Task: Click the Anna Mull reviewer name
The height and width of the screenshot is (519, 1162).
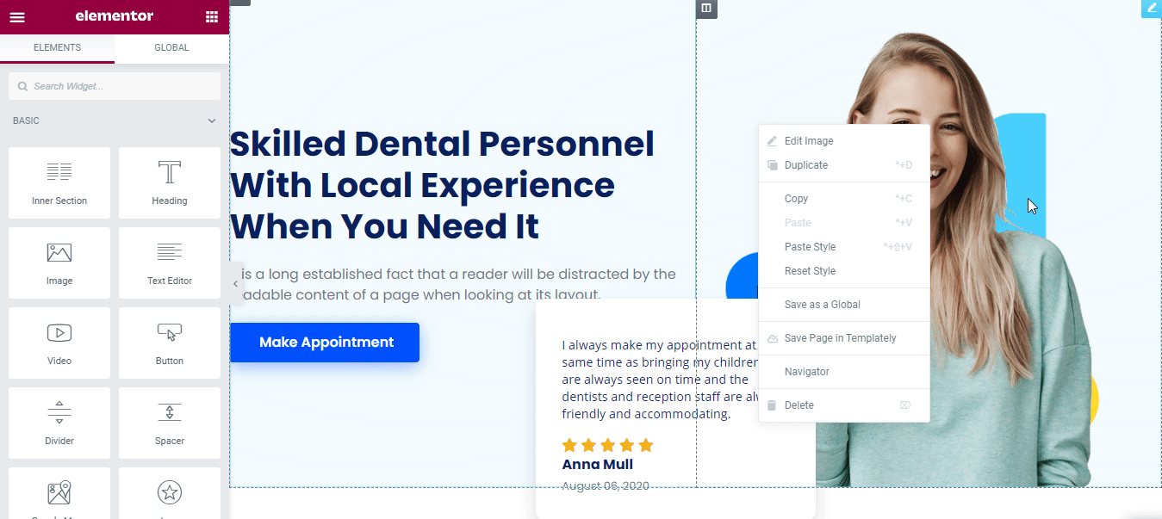Action: (x=597, y=465)
